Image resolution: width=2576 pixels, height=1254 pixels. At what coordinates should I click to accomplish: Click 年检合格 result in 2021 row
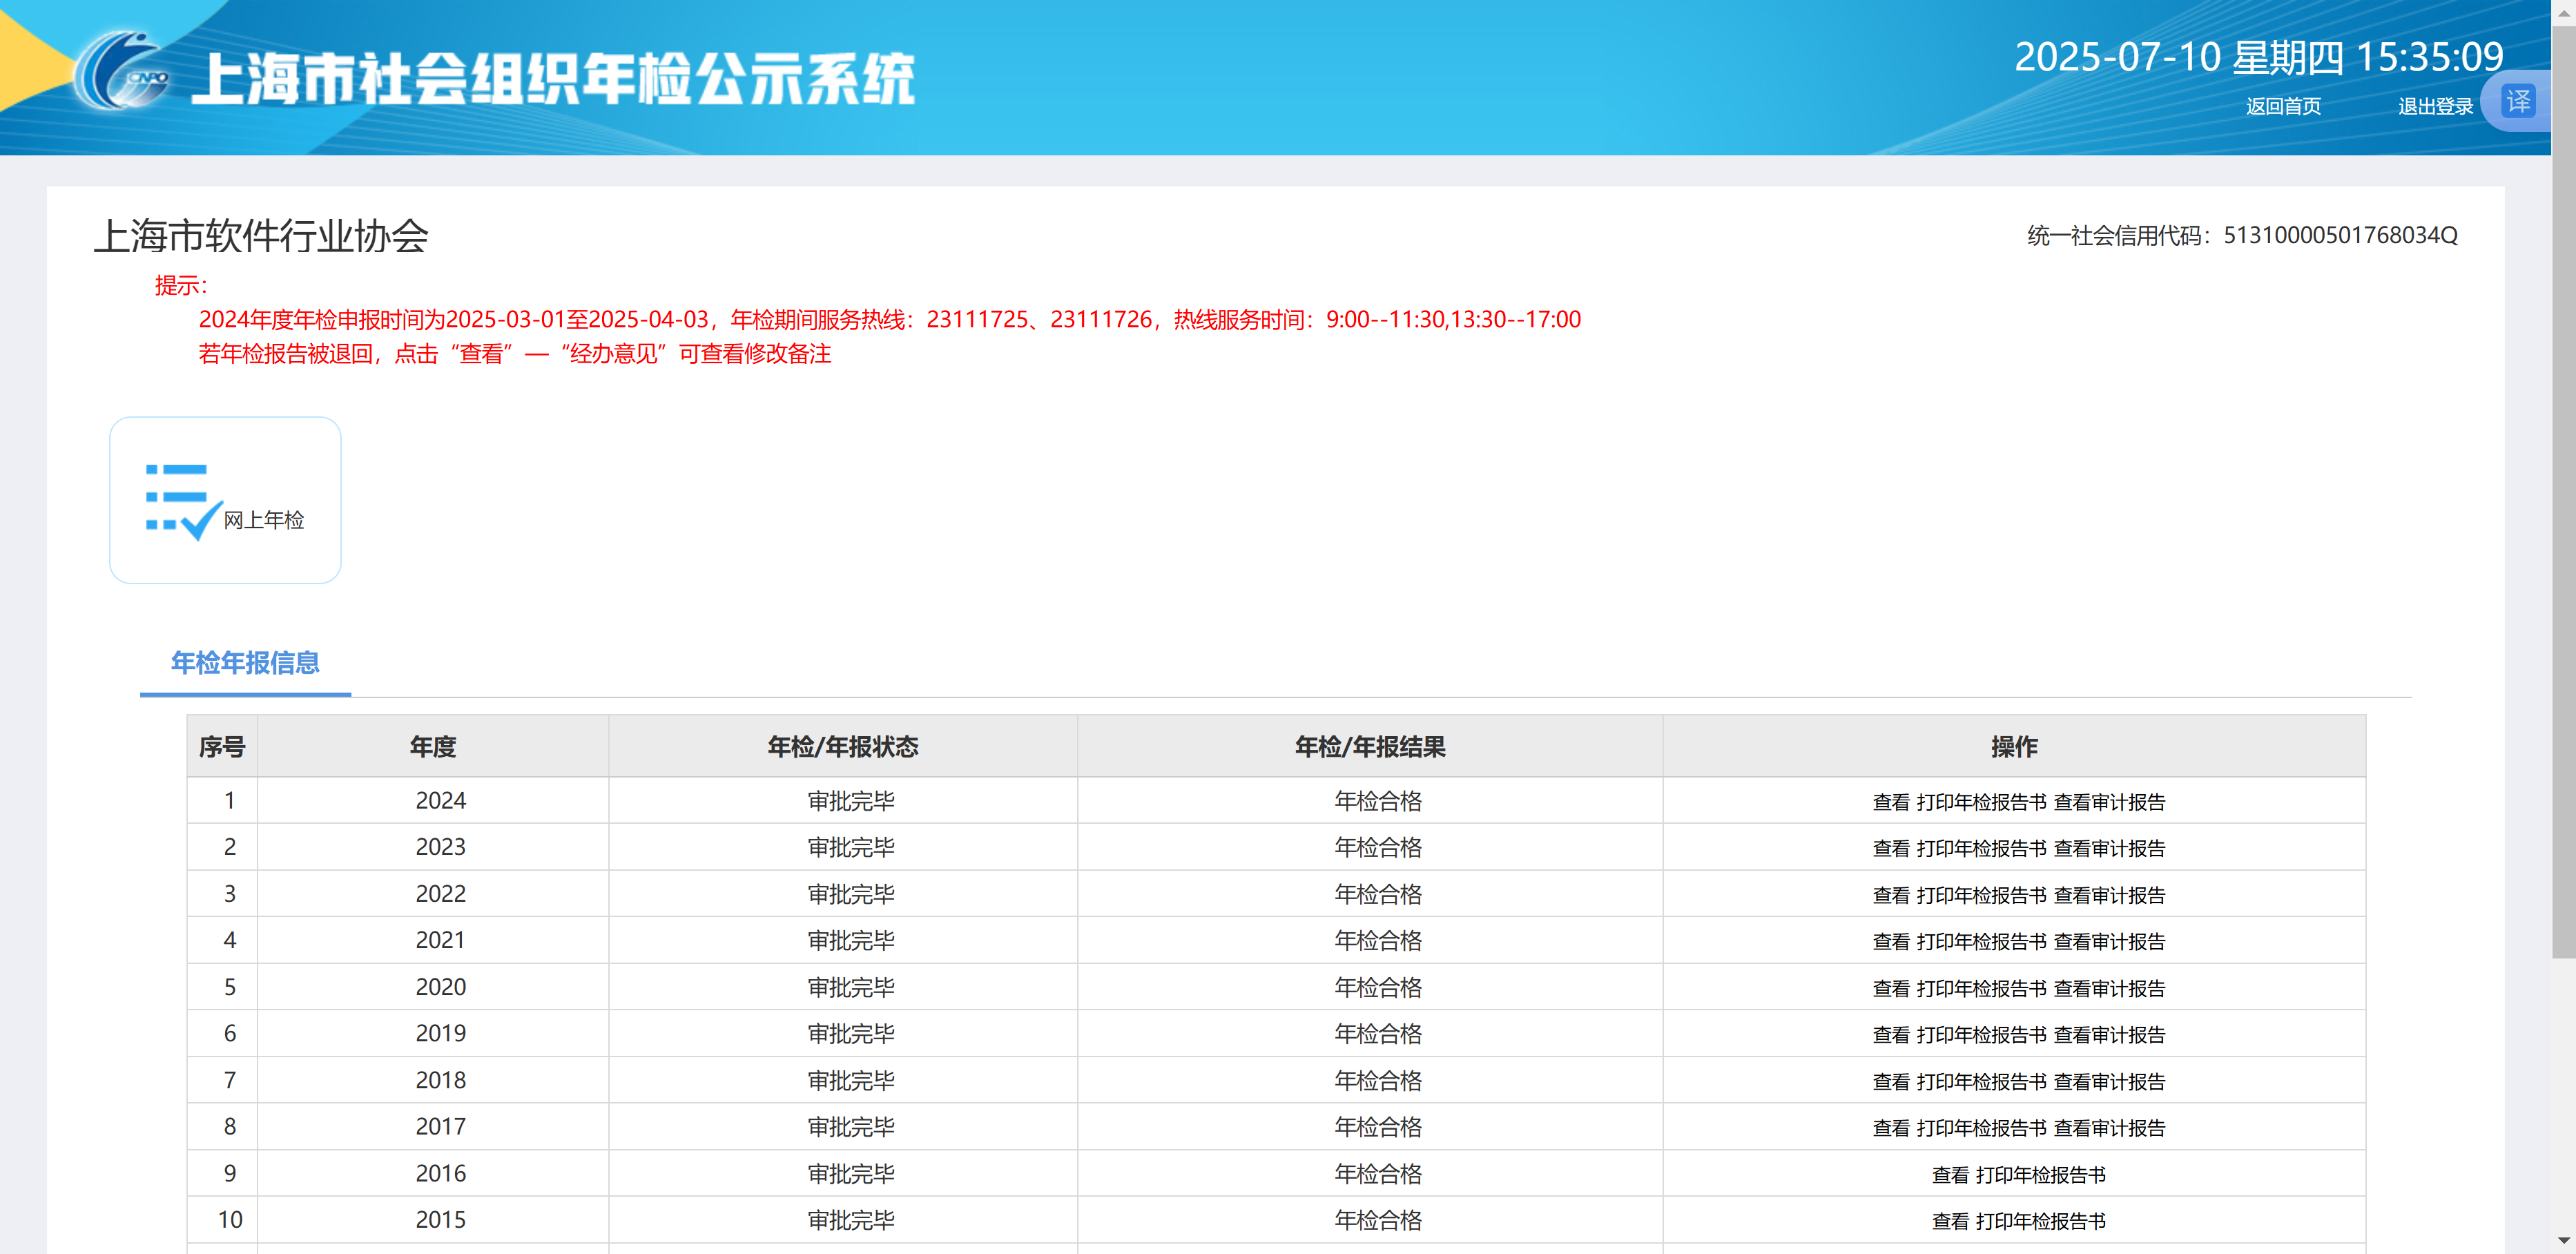point(1378,940)
